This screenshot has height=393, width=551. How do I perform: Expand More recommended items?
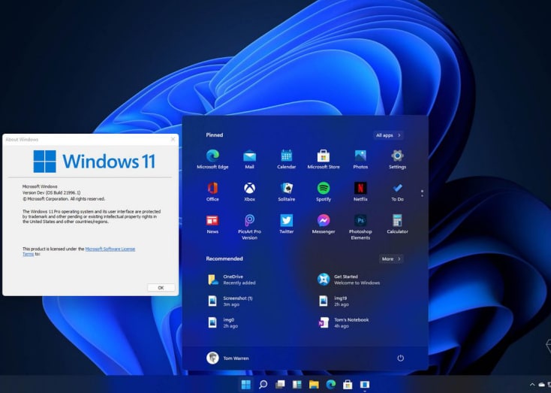(391, 259)
